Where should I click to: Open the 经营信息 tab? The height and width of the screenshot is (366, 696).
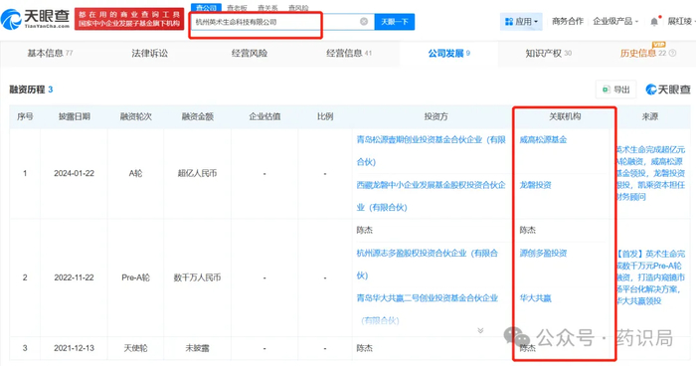click(x=349, y=54)
